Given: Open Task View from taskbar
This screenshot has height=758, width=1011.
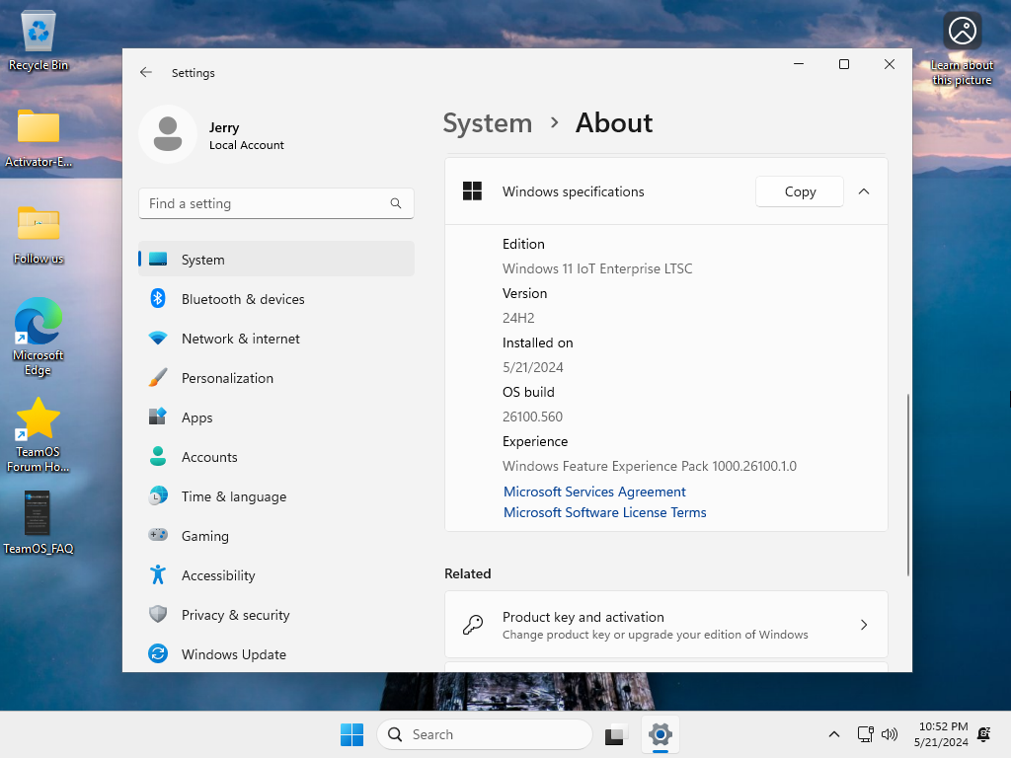Looking at the screenshot, I should click(616, 734).
